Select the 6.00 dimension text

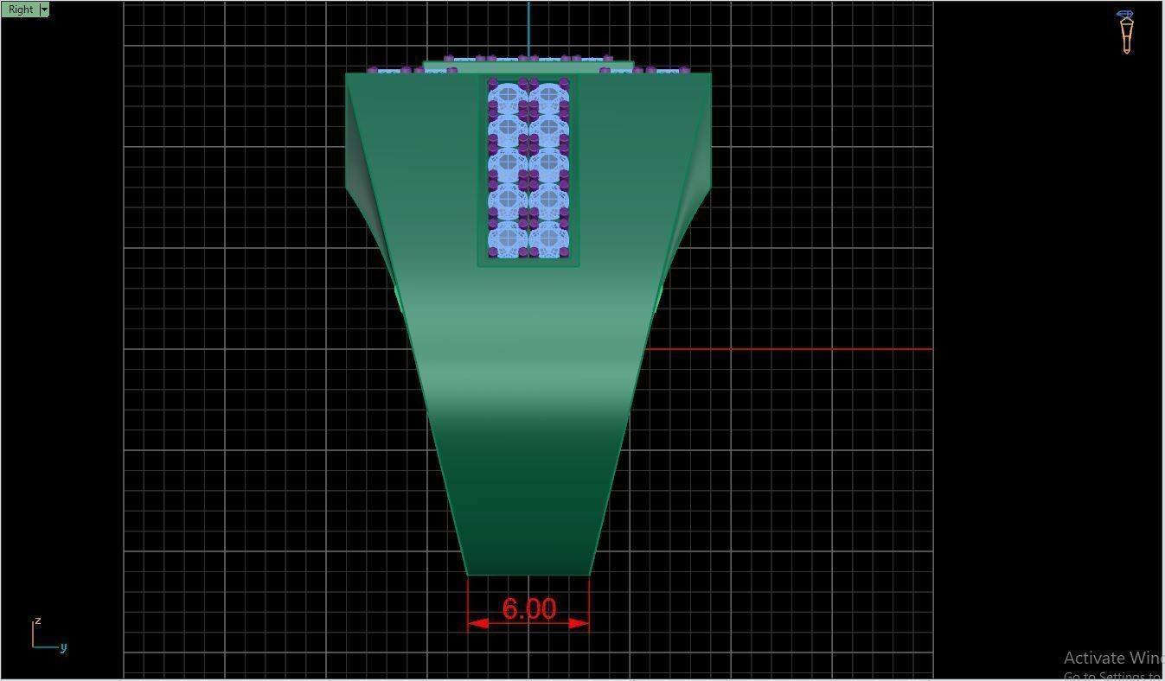(528, 608)
